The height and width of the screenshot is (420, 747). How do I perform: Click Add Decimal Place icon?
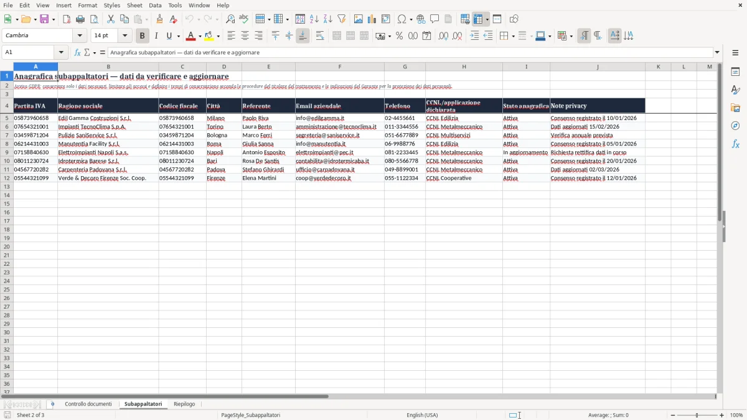pyautogui.click(x=443, y=36)
